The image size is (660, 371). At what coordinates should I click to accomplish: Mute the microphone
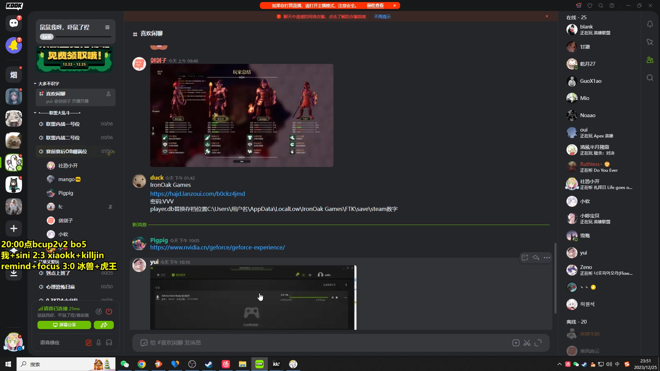tap(99, 343)
